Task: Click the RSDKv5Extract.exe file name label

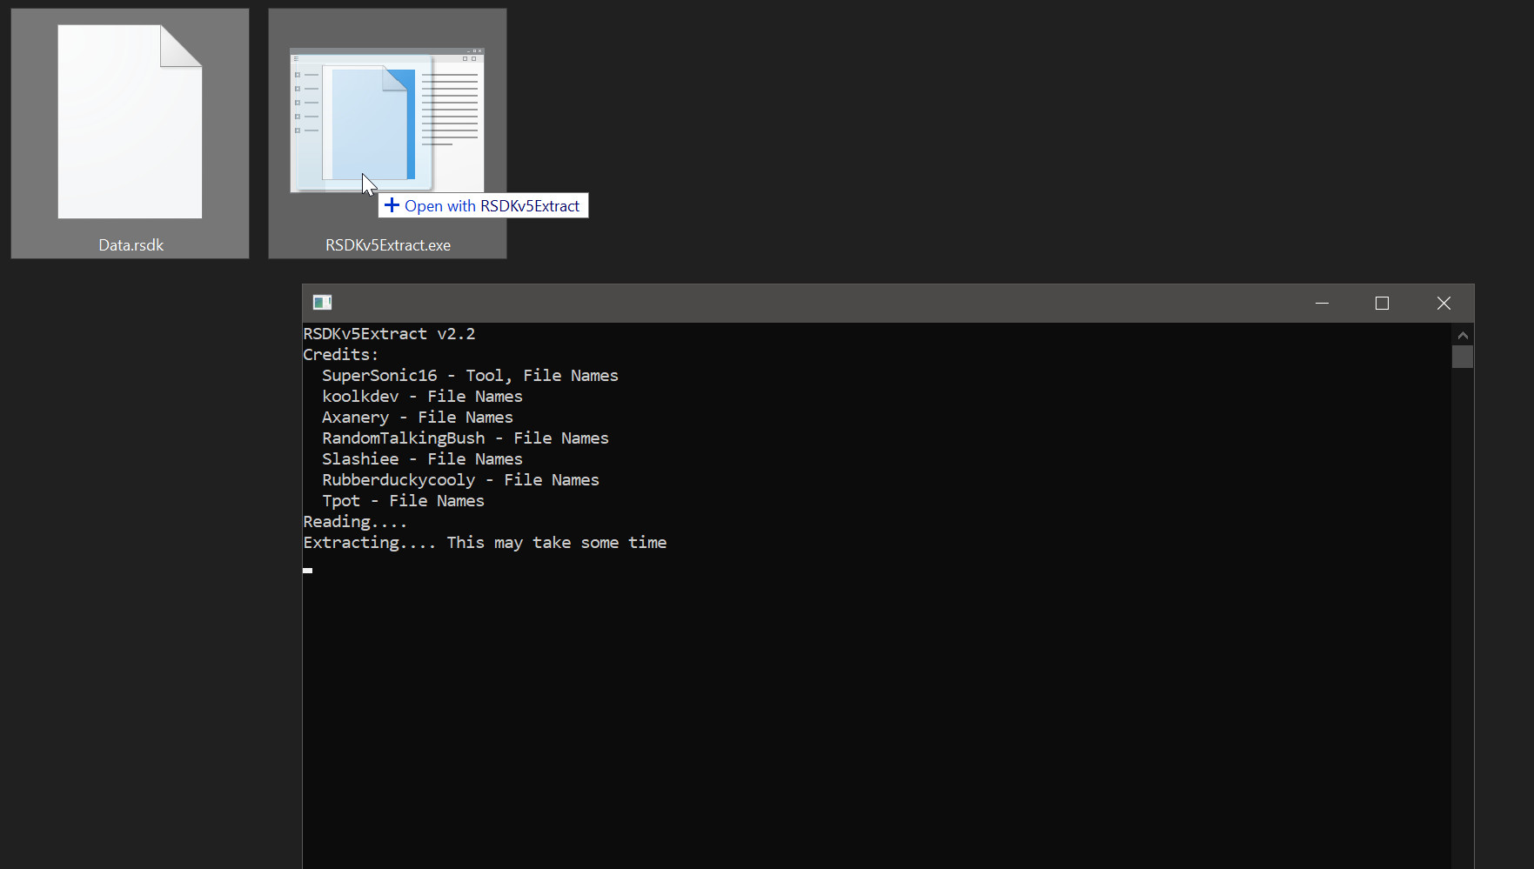Action: [x=388, y=245]
